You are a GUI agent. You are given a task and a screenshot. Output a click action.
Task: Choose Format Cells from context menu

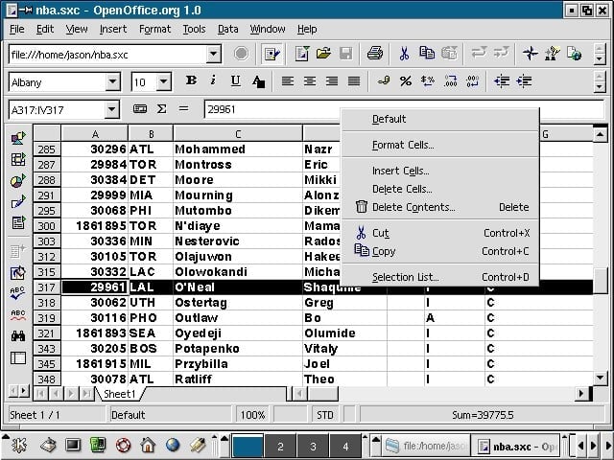tap(440, 145)
